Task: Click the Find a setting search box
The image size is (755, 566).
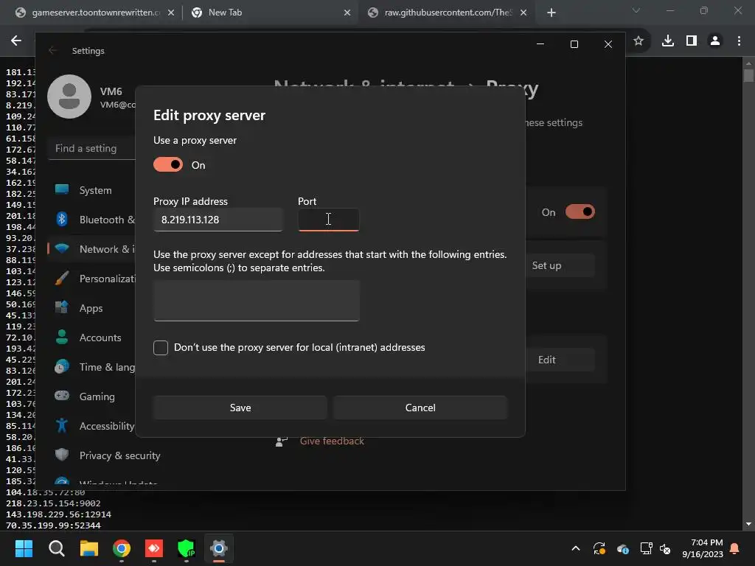Action: (x=91, y=148)
